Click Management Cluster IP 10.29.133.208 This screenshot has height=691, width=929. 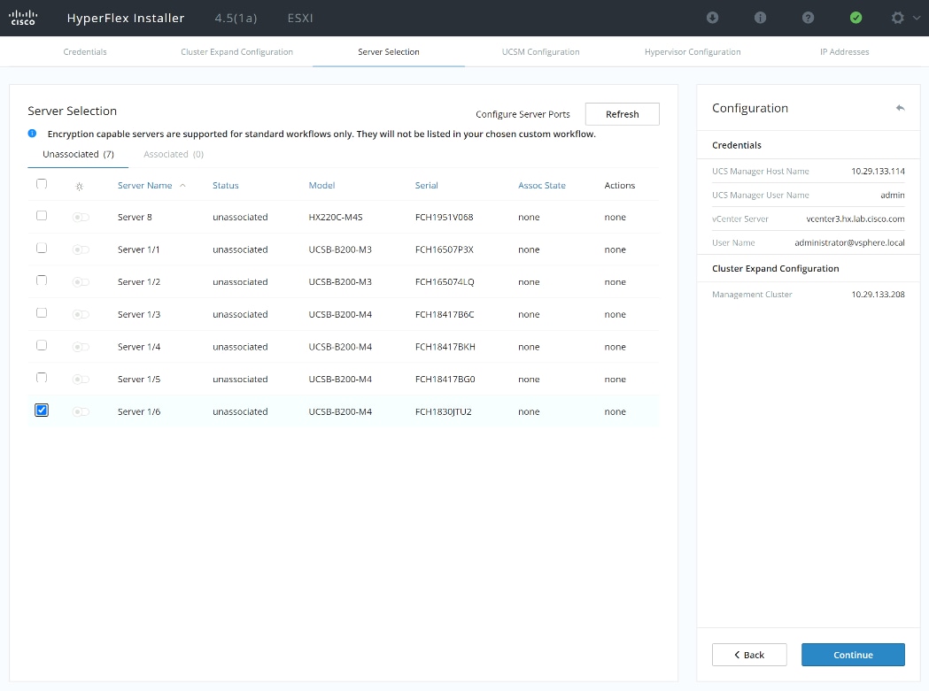(x=878, y=295)
